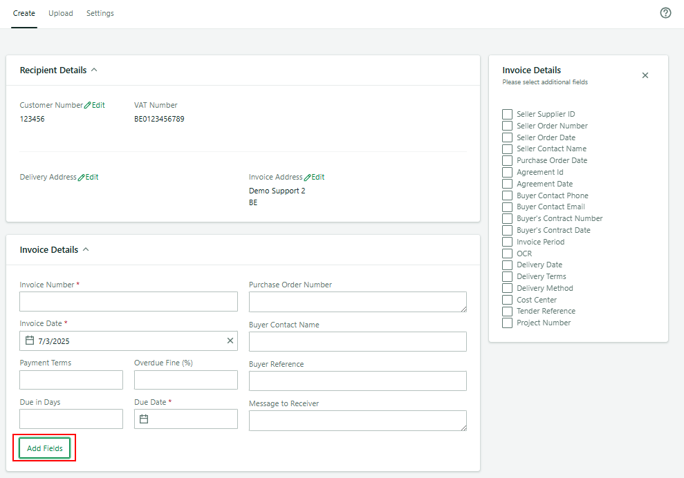Enable the OCR field
The image size is (684, 478).
tap(507, 253)
